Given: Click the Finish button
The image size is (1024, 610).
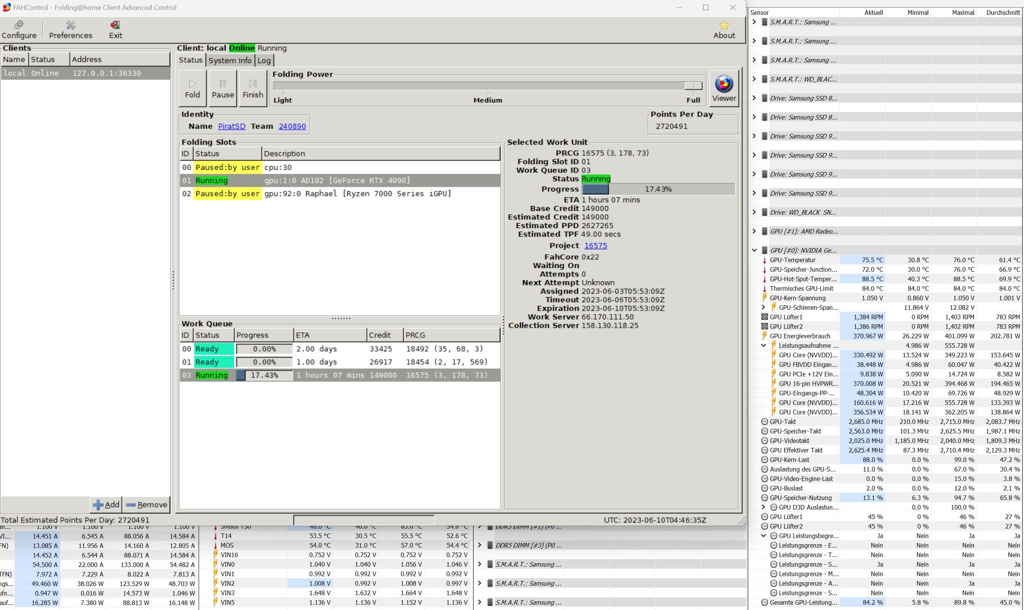Looking at the screenshot, I should [x=252, y=88].
